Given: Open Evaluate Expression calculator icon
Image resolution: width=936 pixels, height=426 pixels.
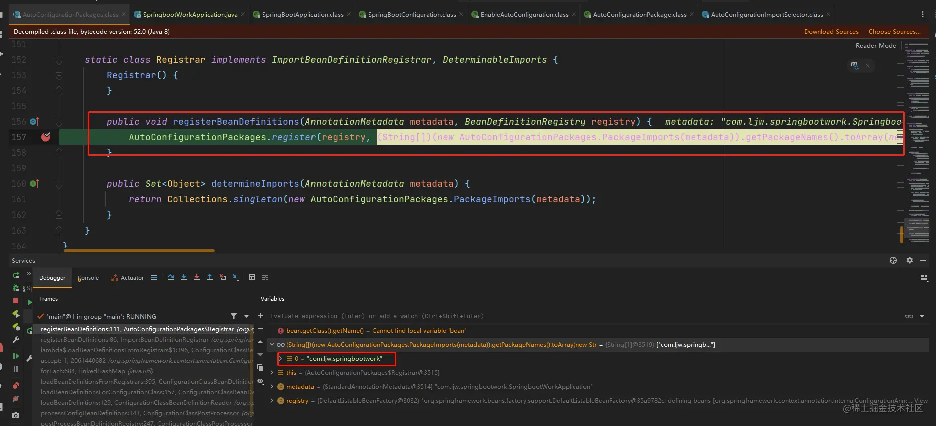Looking at the screenshot, I should coord(252,277).
